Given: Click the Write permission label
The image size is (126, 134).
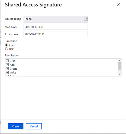Looking at the screenshot, I should pos(13,73).
